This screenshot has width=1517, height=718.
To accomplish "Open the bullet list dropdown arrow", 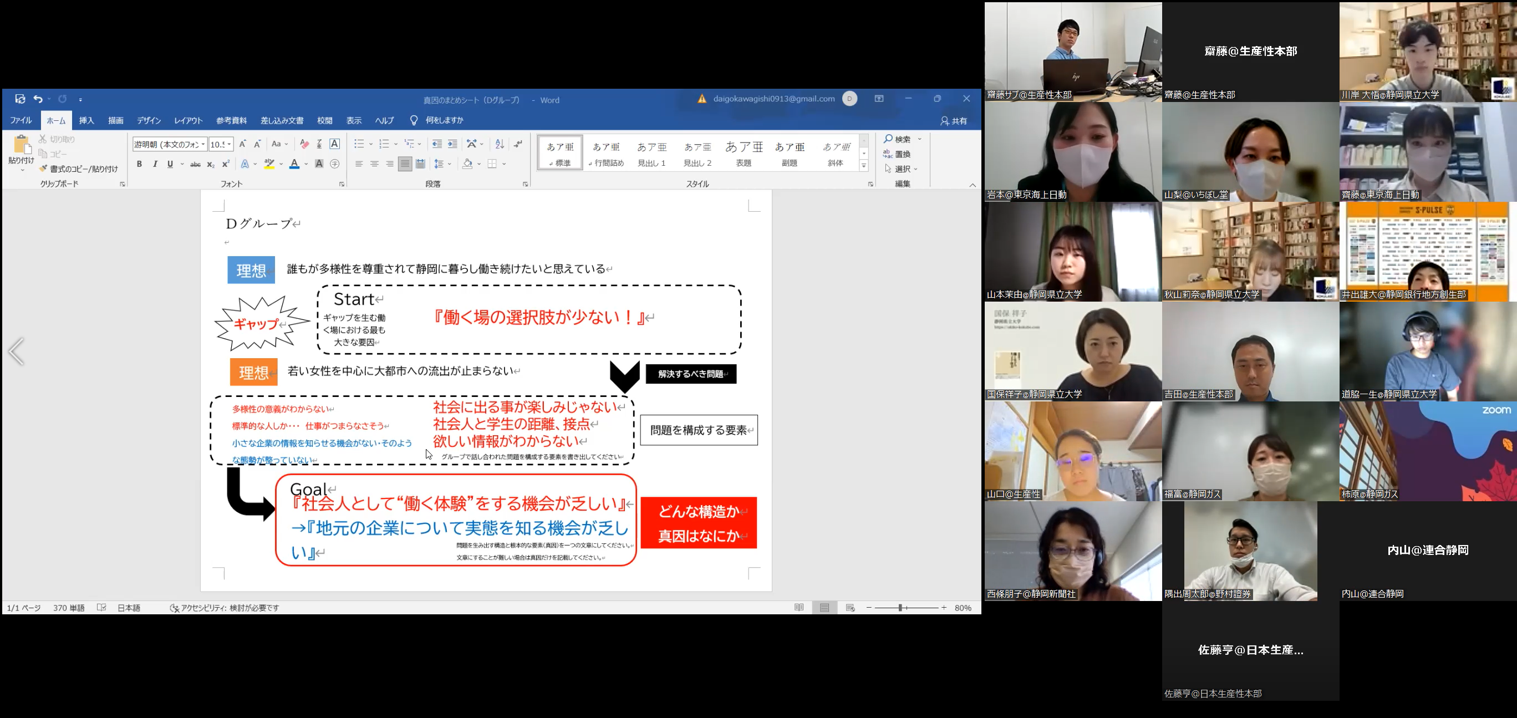I will (371, 144).
